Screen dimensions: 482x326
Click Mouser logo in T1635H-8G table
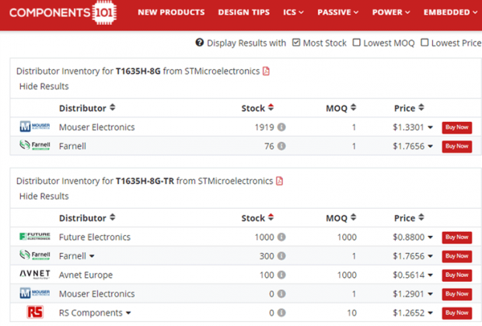pyautogui.click(x=35, y=127)
